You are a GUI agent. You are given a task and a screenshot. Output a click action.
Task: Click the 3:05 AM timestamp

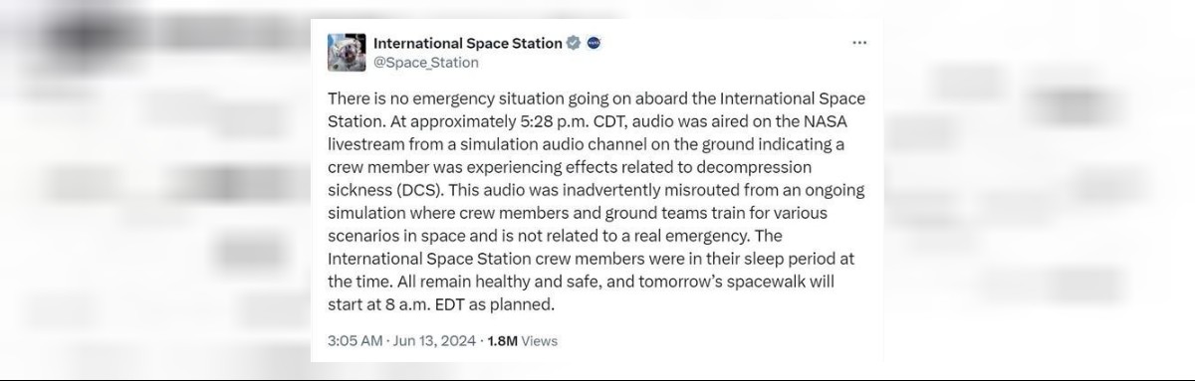click(355, 340)
